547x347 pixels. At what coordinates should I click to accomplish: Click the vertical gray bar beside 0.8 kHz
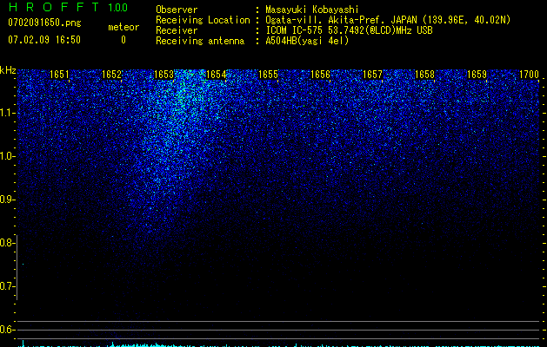pos(17,267)
